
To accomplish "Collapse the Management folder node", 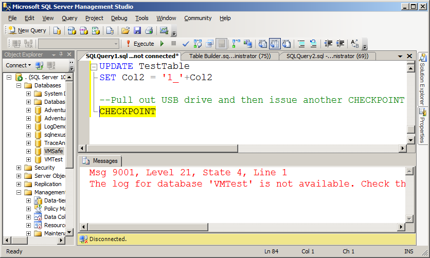I will 19,192.
